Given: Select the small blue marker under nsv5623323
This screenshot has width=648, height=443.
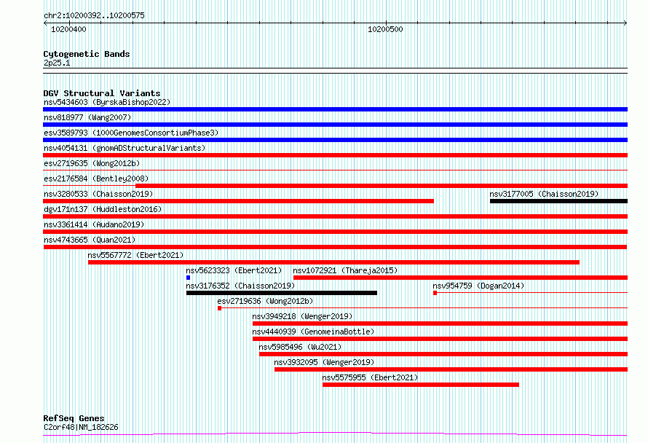Looking at the screenshot, I should pos(188,278).
